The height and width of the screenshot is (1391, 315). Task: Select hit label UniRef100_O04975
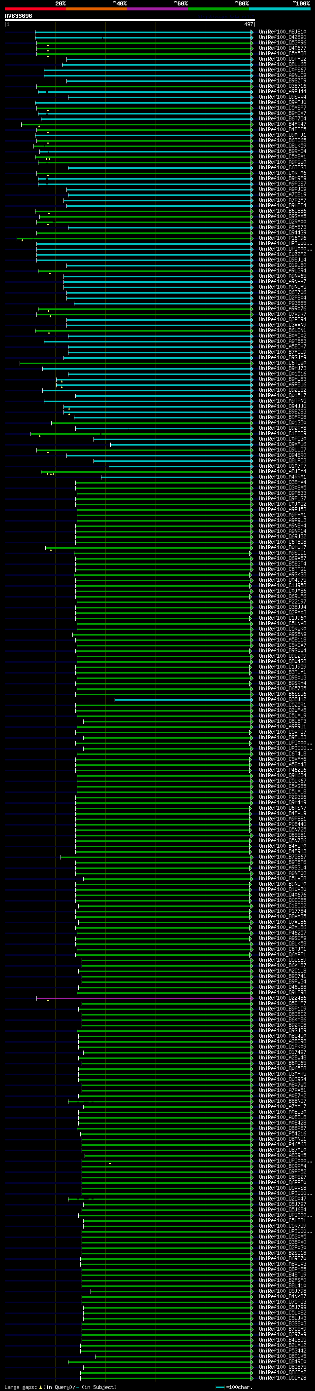point(283,580)
